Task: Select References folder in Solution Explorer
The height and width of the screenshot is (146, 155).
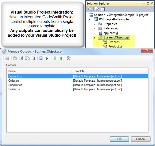Action: 111,28
